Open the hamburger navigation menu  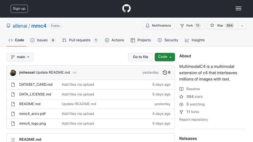click(238, 8)
